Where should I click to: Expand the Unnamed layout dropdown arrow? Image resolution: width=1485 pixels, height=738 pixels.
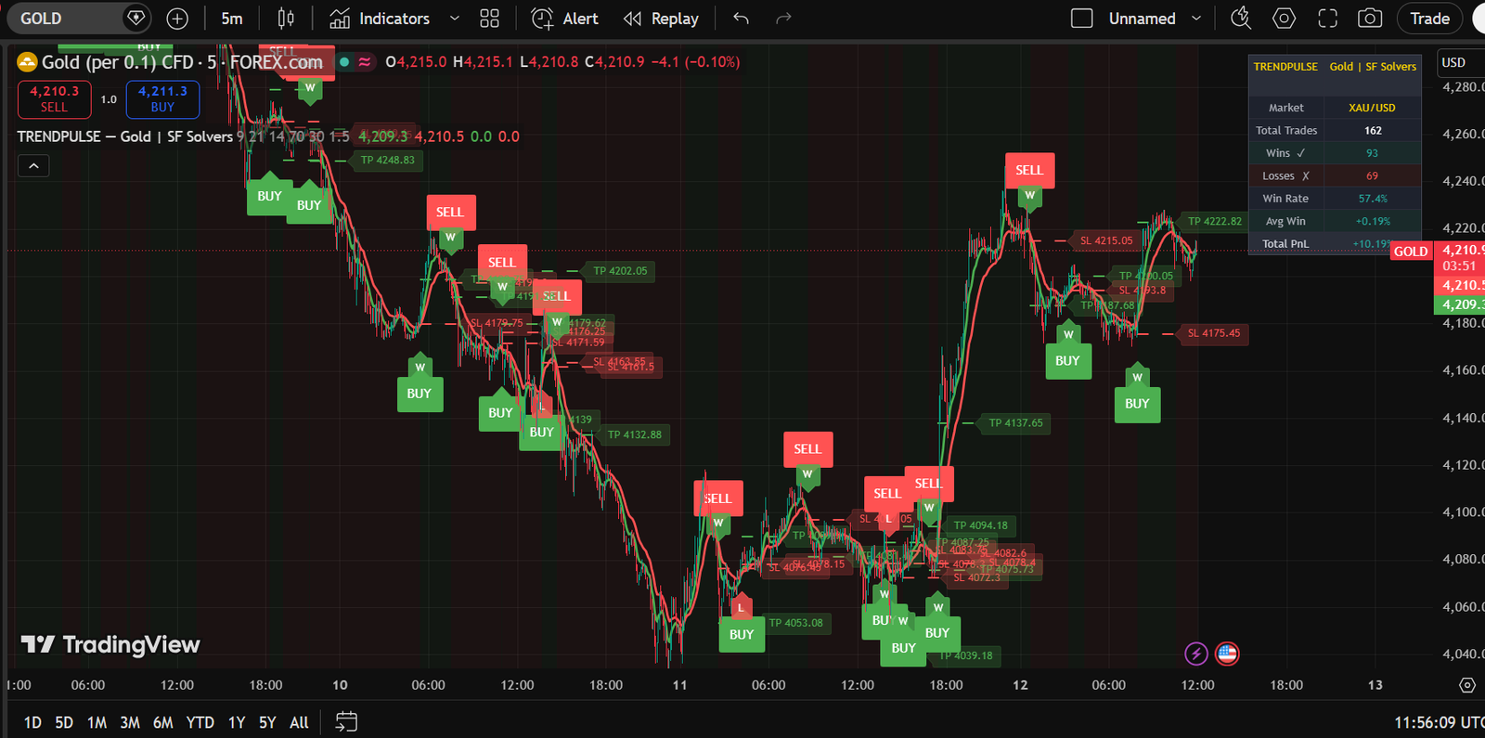pos(1196,19)
